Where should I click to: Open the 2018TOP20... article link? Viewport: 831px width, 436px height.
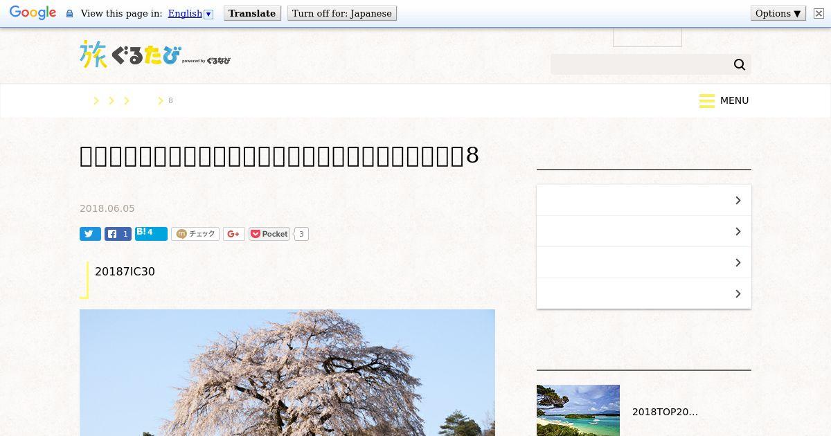[x=665, y=412]
